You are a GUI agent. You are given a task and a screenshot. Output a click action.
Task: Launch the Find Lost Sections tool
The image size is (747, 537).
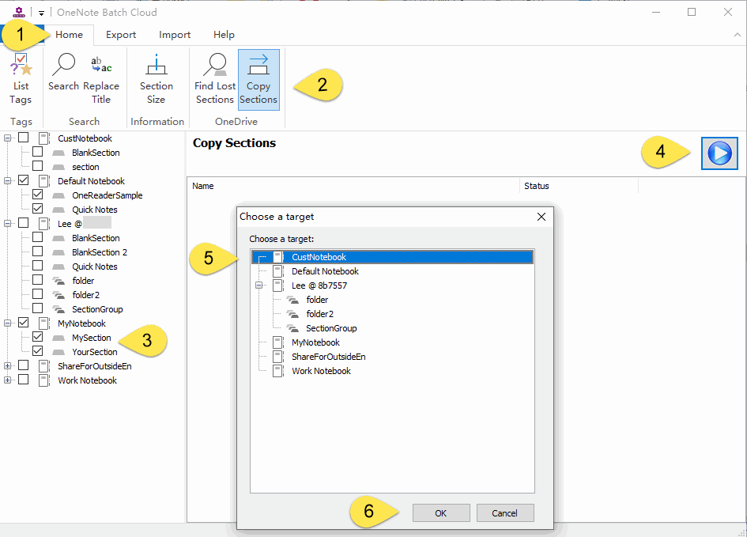[x=214, y=79]
